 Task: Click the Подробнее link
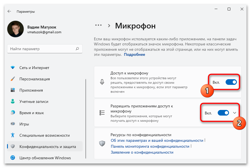coord(135,55)
